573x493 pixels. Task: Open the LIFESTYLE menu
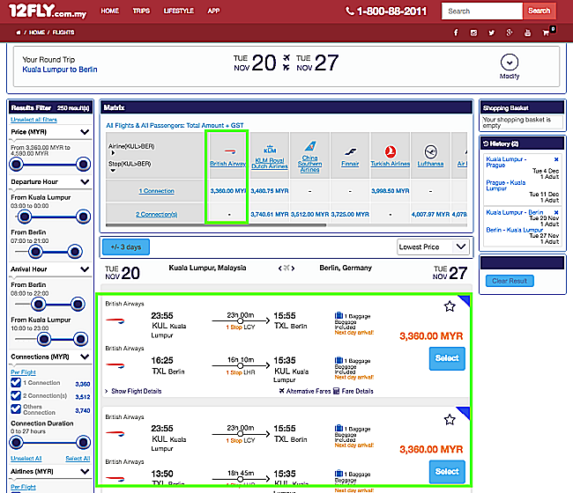coord(179,11)
